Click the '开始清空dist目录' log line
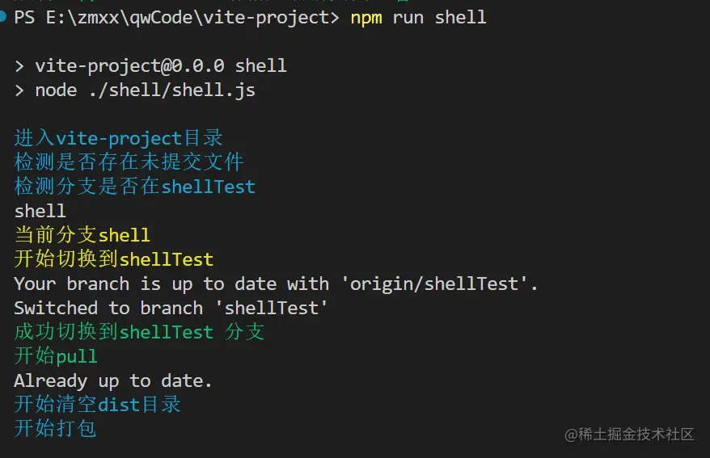This screenshot has height=458, width=710. coord(97,404)
